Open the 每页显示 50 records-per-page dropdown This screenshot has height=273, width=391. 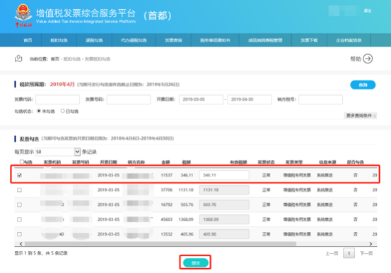(58, 152)
